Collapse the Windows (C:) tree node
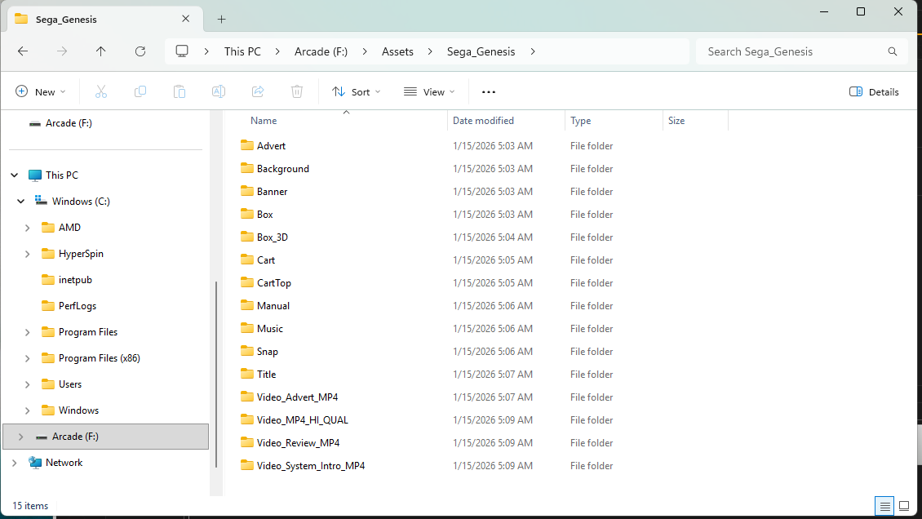The image size is (922, 519). [x=21, y=202]
